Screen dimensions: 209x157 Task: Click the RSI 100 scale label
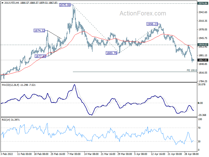click(200, 119)
